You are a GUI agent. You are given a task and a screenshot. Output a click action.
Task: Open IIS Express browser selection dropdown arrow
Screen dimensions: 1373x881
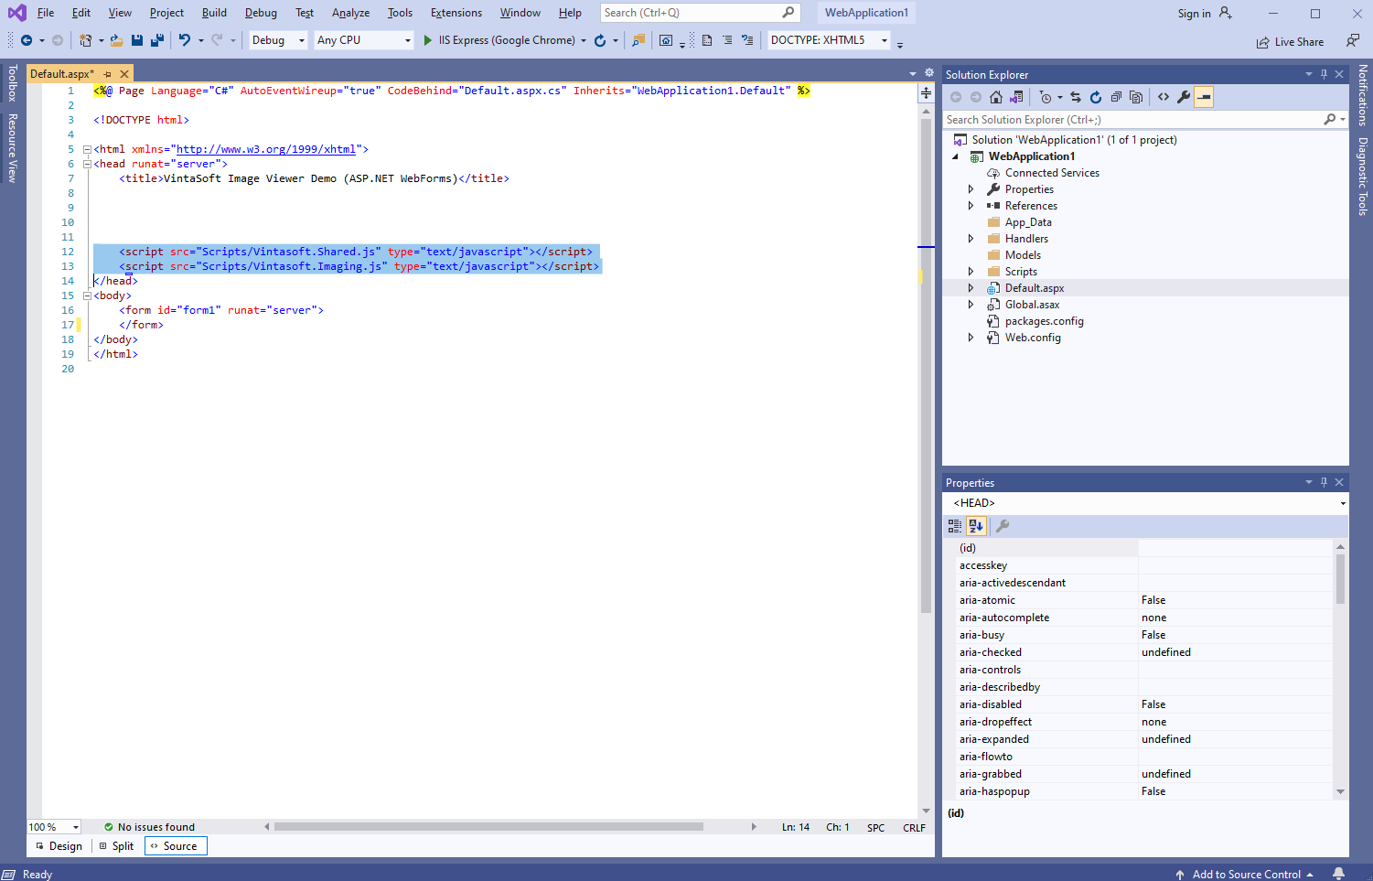pyautogui.click(x=583, y=40)
